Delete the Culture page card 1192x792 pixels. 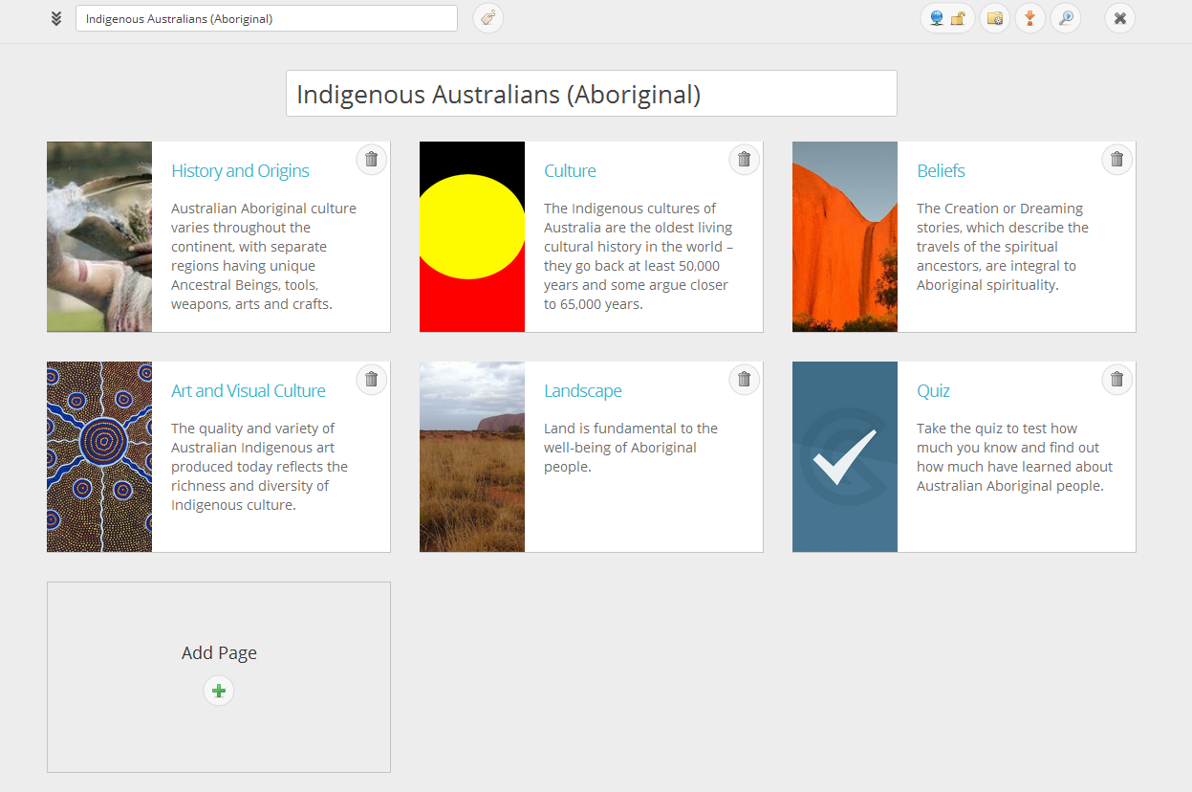(x=745, y=160)
